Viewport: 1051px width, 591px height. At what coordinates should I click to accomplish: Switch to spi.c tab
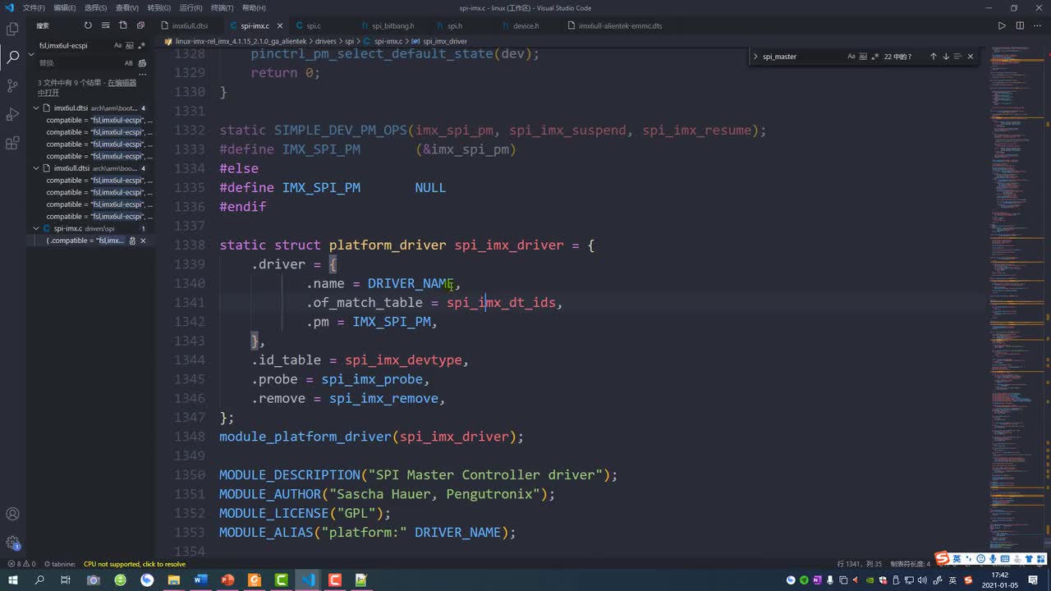[313, 26]
